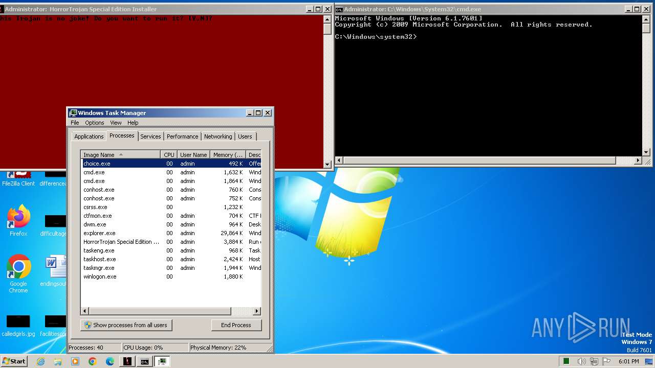Image resolution: width=655 pixels, height=368 pixels.
Task: Sort processes by User Name column
Action: point(193,155)
